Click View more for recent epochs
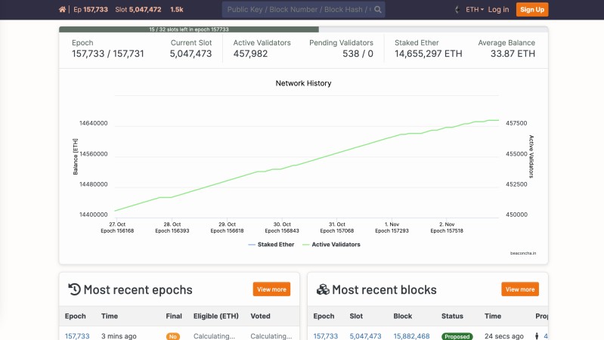 [x=271, y=289]
